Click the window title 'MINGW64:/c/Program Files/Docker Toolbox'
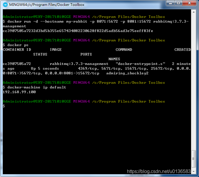The width and height of the screenshot is (199, 177). [47, 5]
